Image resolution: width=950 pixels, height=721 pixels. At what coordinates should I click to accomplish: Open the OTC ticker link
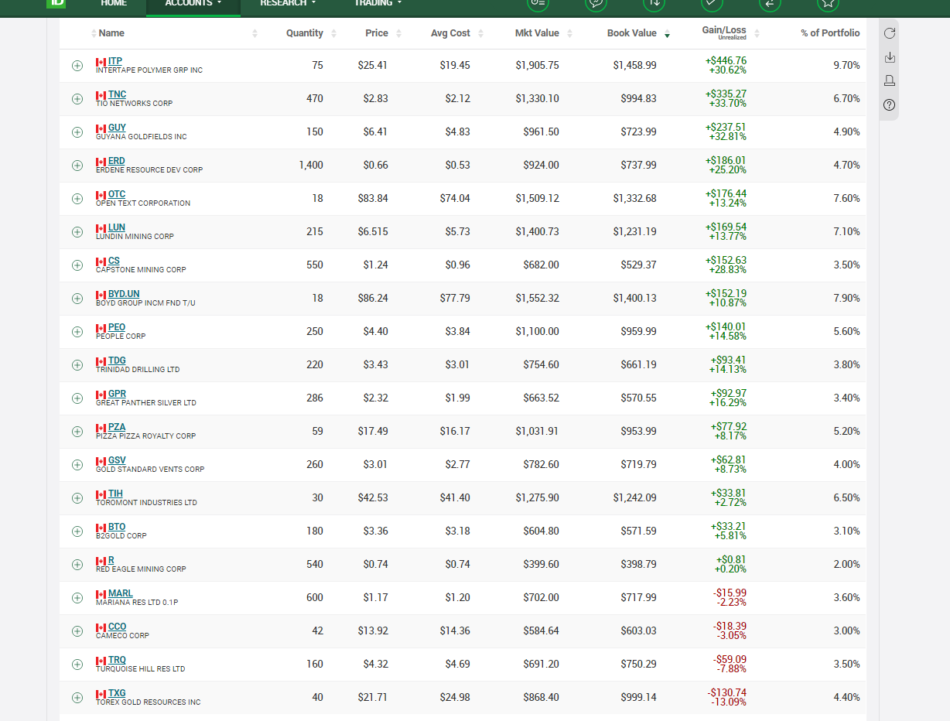[117, 194]
